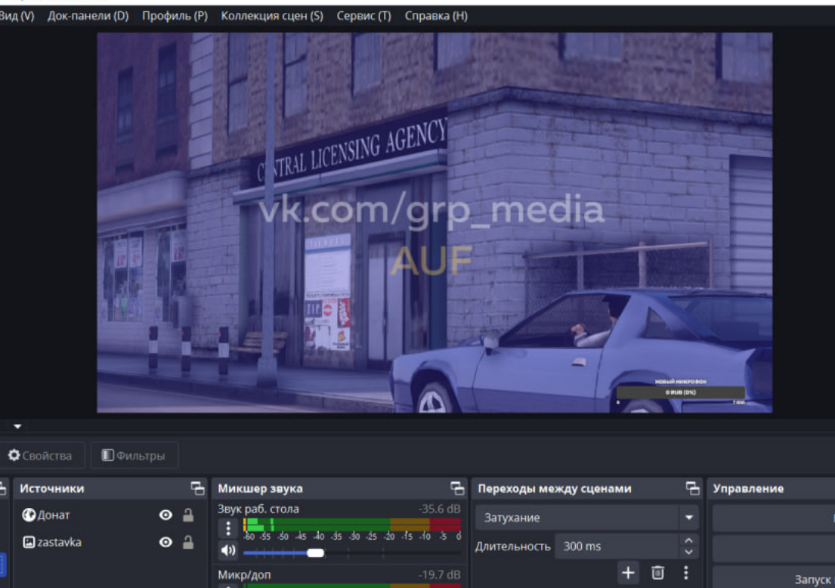Viewport: 835px width, 588px height.
Task: Click the Звук раб. стола level meter
Action: click(x=352, y=525)
